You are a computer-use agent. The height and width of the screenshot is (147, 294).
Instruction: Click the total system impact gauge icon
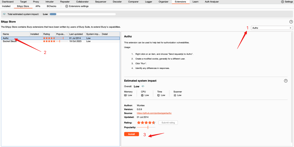[4, 14]
